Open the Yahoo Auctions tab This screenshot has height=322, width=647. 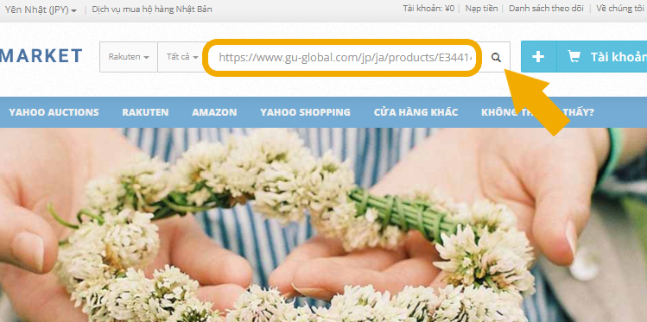(54, 112)
